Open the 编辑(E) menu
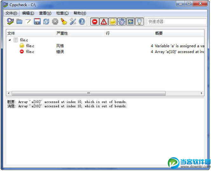Viewport: 211px width, 171px height. tap(28, 13)
